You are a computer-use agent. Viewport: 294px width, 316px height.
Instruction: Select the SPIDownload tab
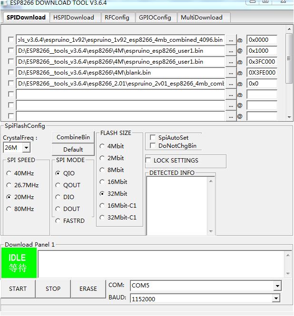(26, 18)
